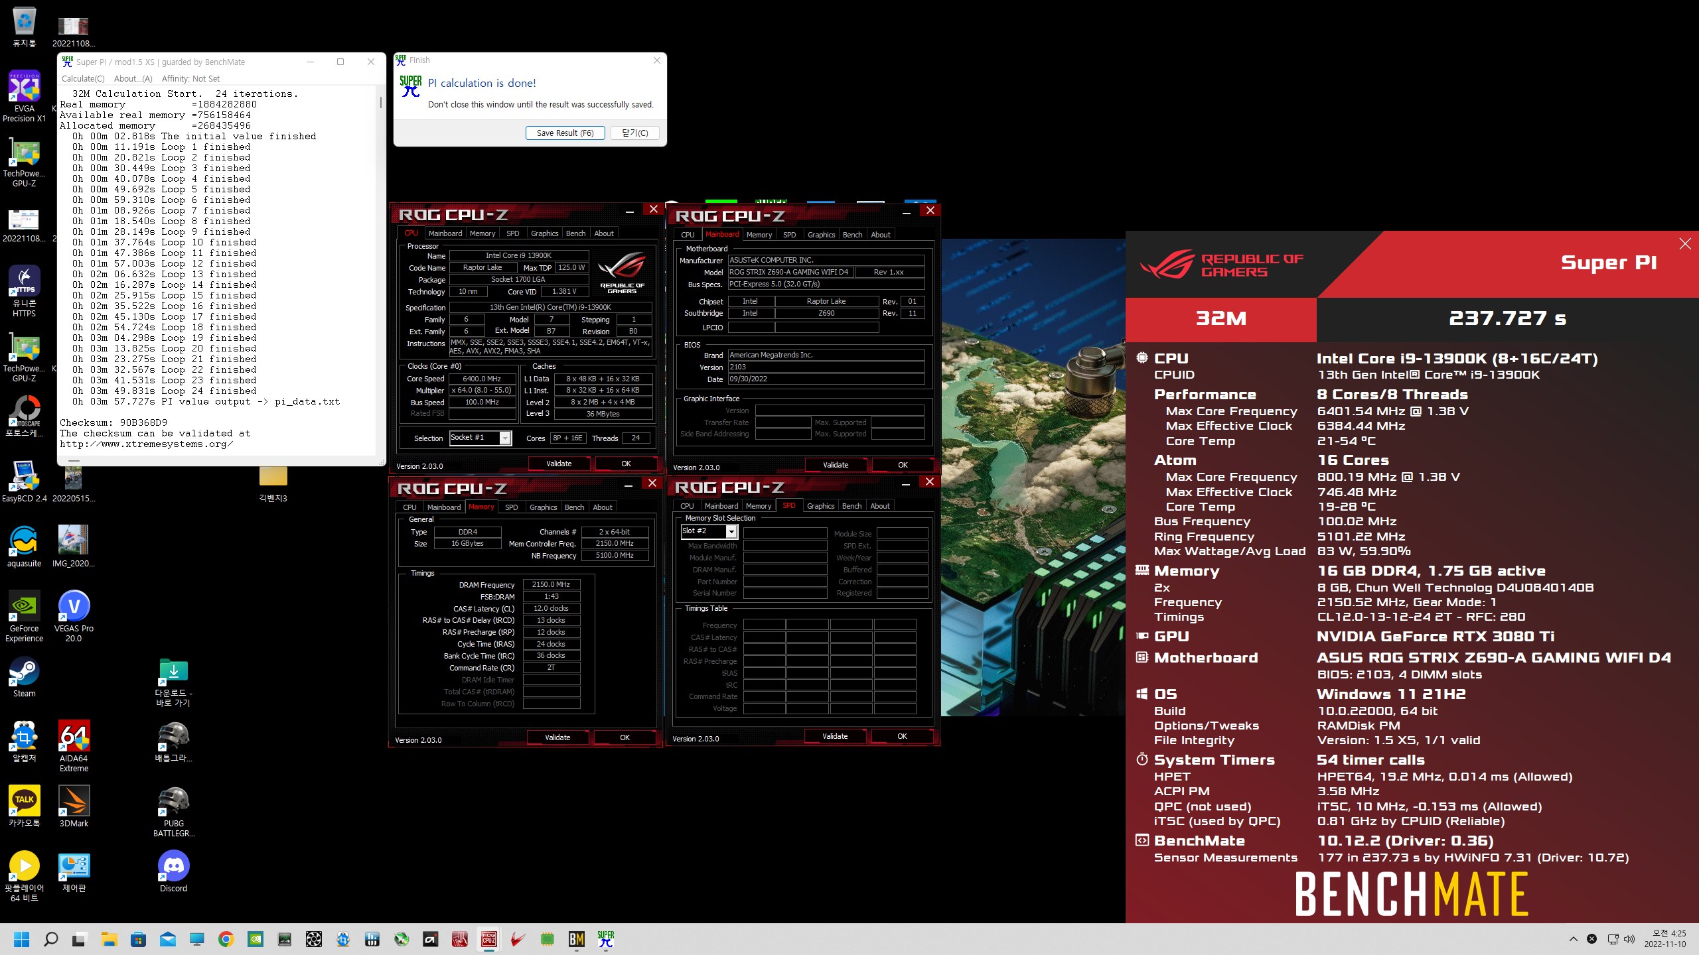Click the 'Loop 24 finished' line in Super PI
The image size is (1699, 955).
[164, 391]
